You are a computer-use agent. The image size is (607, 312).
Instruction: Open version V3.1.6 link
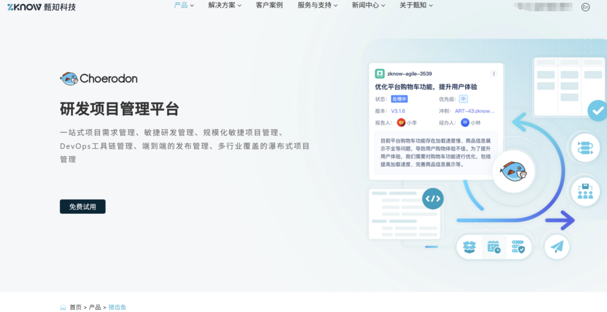pos(398,111)
